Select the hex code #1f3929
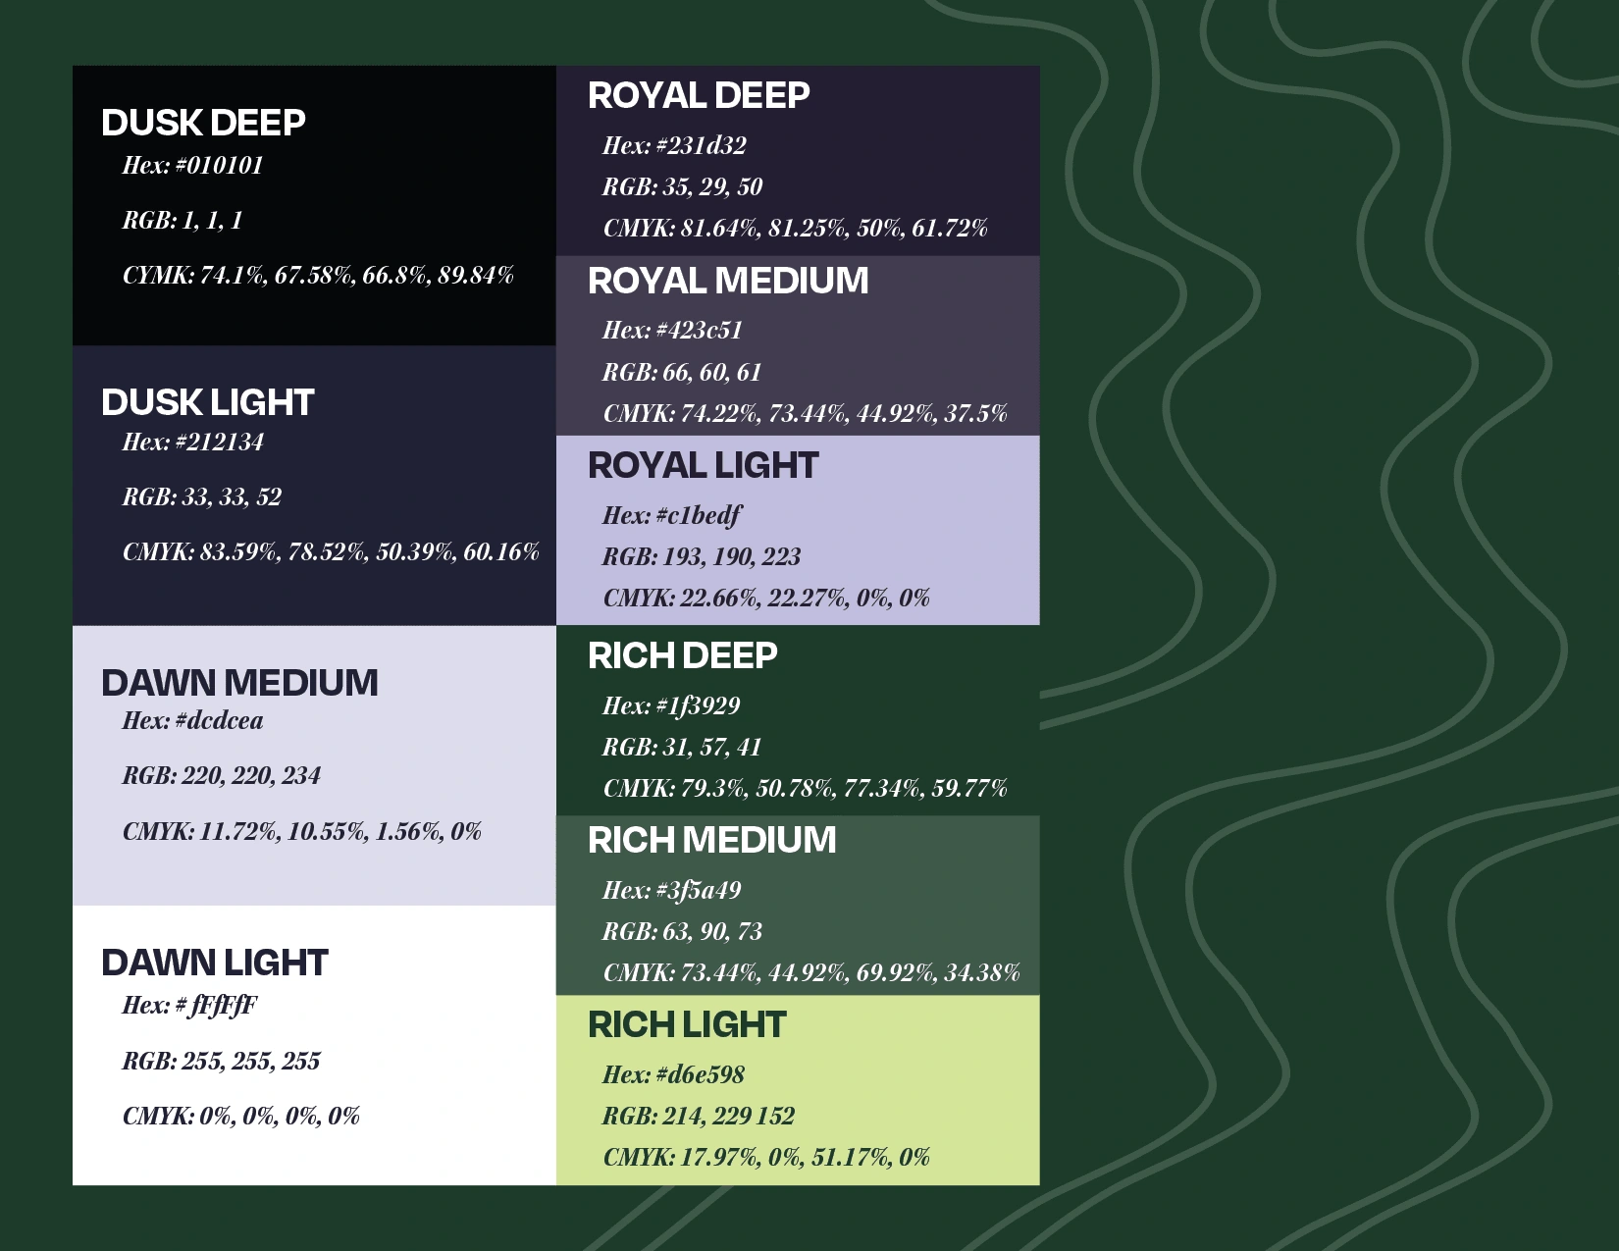 click(671, 706)
